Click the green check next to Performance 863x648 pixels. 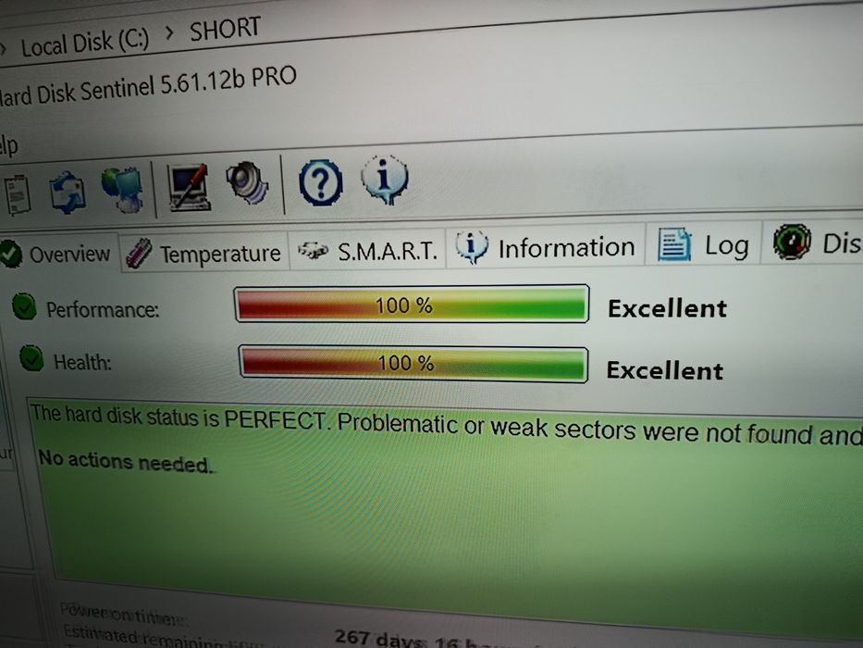[25, 306]
